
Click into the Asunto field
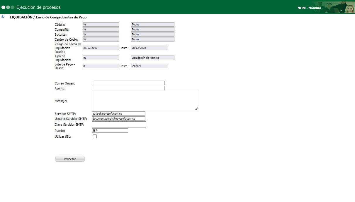[x=128, y=88]
